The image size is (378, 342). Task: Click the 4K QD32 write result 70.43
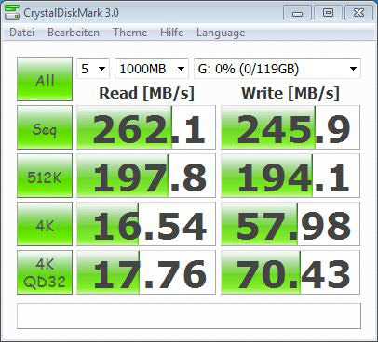(290, 272)
